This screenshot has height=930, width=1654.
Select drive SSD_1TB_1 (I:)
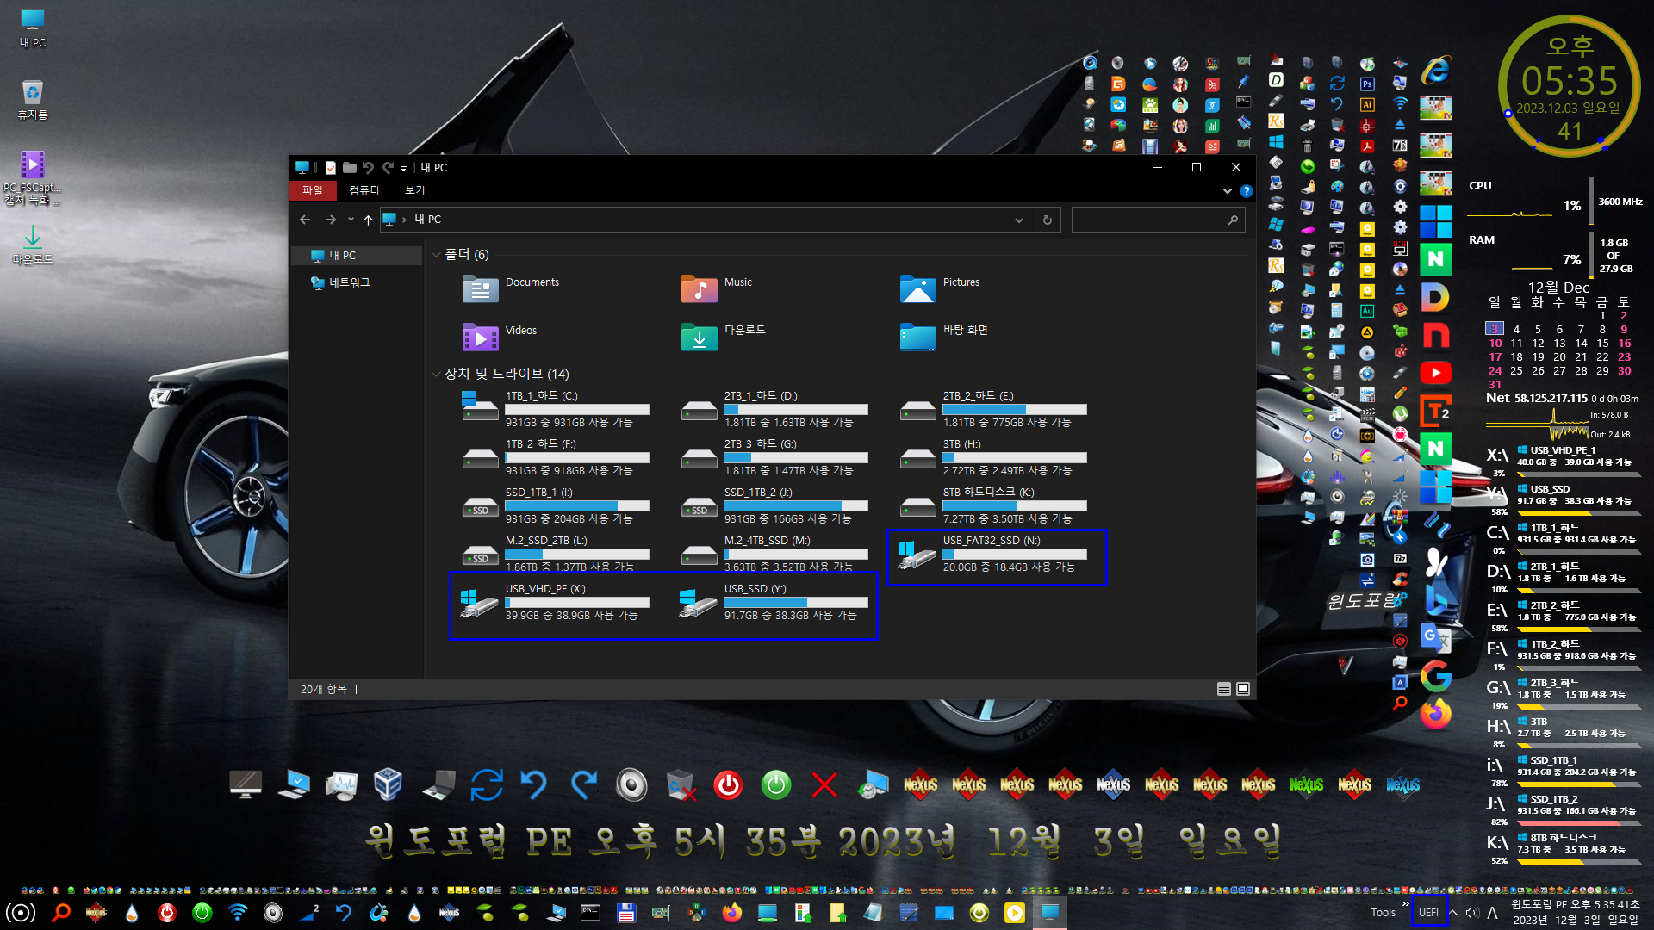pyautogui.click(x=556, y=505)
